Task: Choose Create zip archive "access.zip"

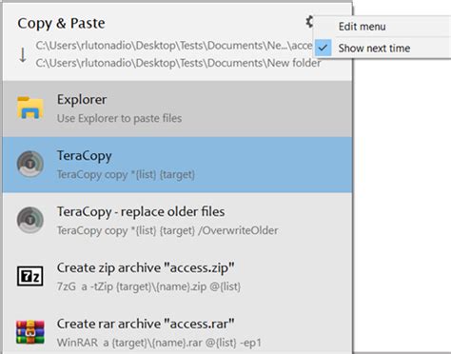Action: 177,277
